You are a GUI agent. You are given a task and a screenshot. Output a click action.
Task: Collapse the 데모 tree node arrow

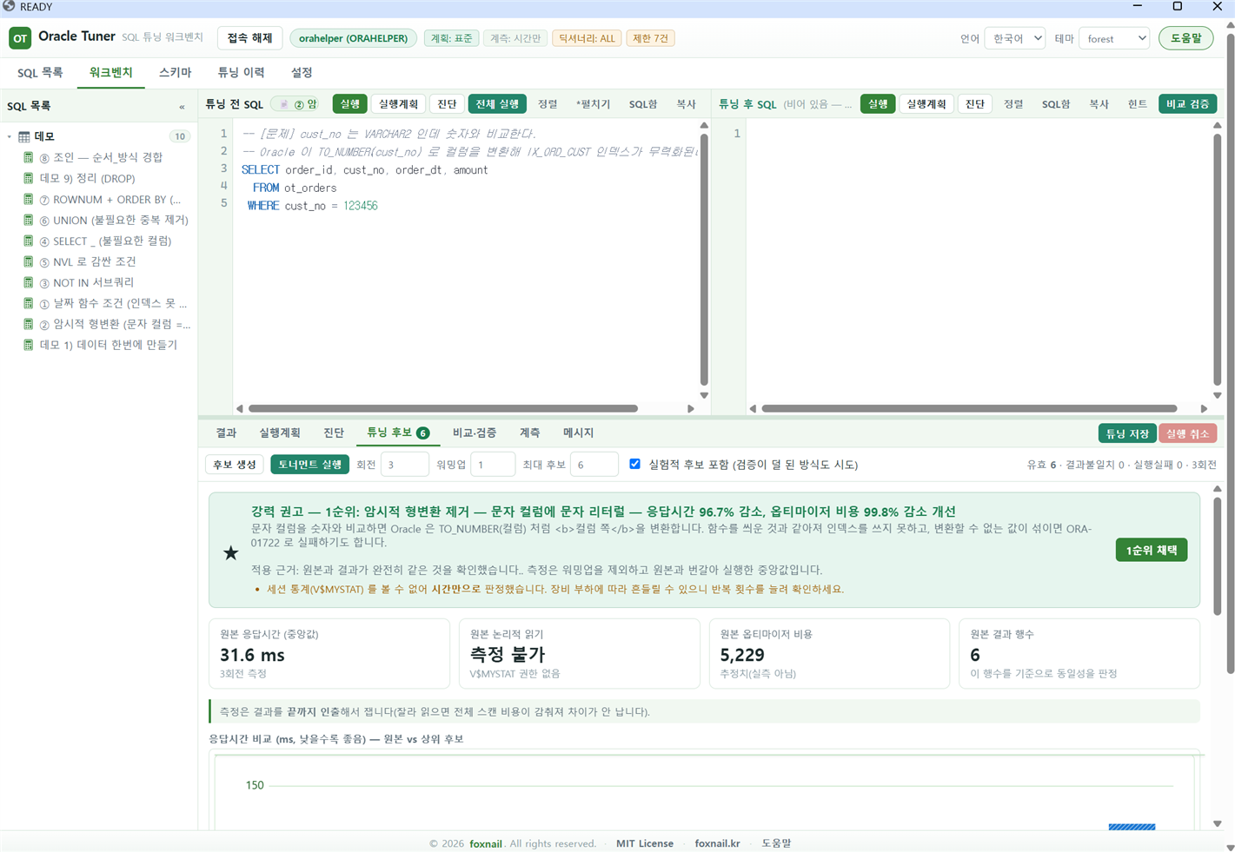coord(10,137)
